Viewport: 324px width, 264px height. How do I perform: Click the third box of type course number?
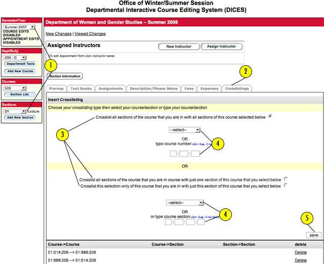195,154
